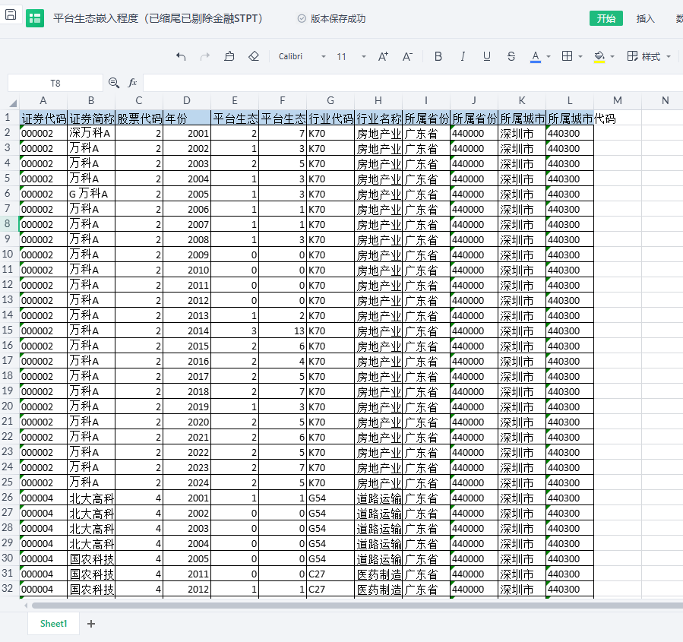The image size is (683, 642).
Task: Click header cell 行业名称
Action: [378, 118]
